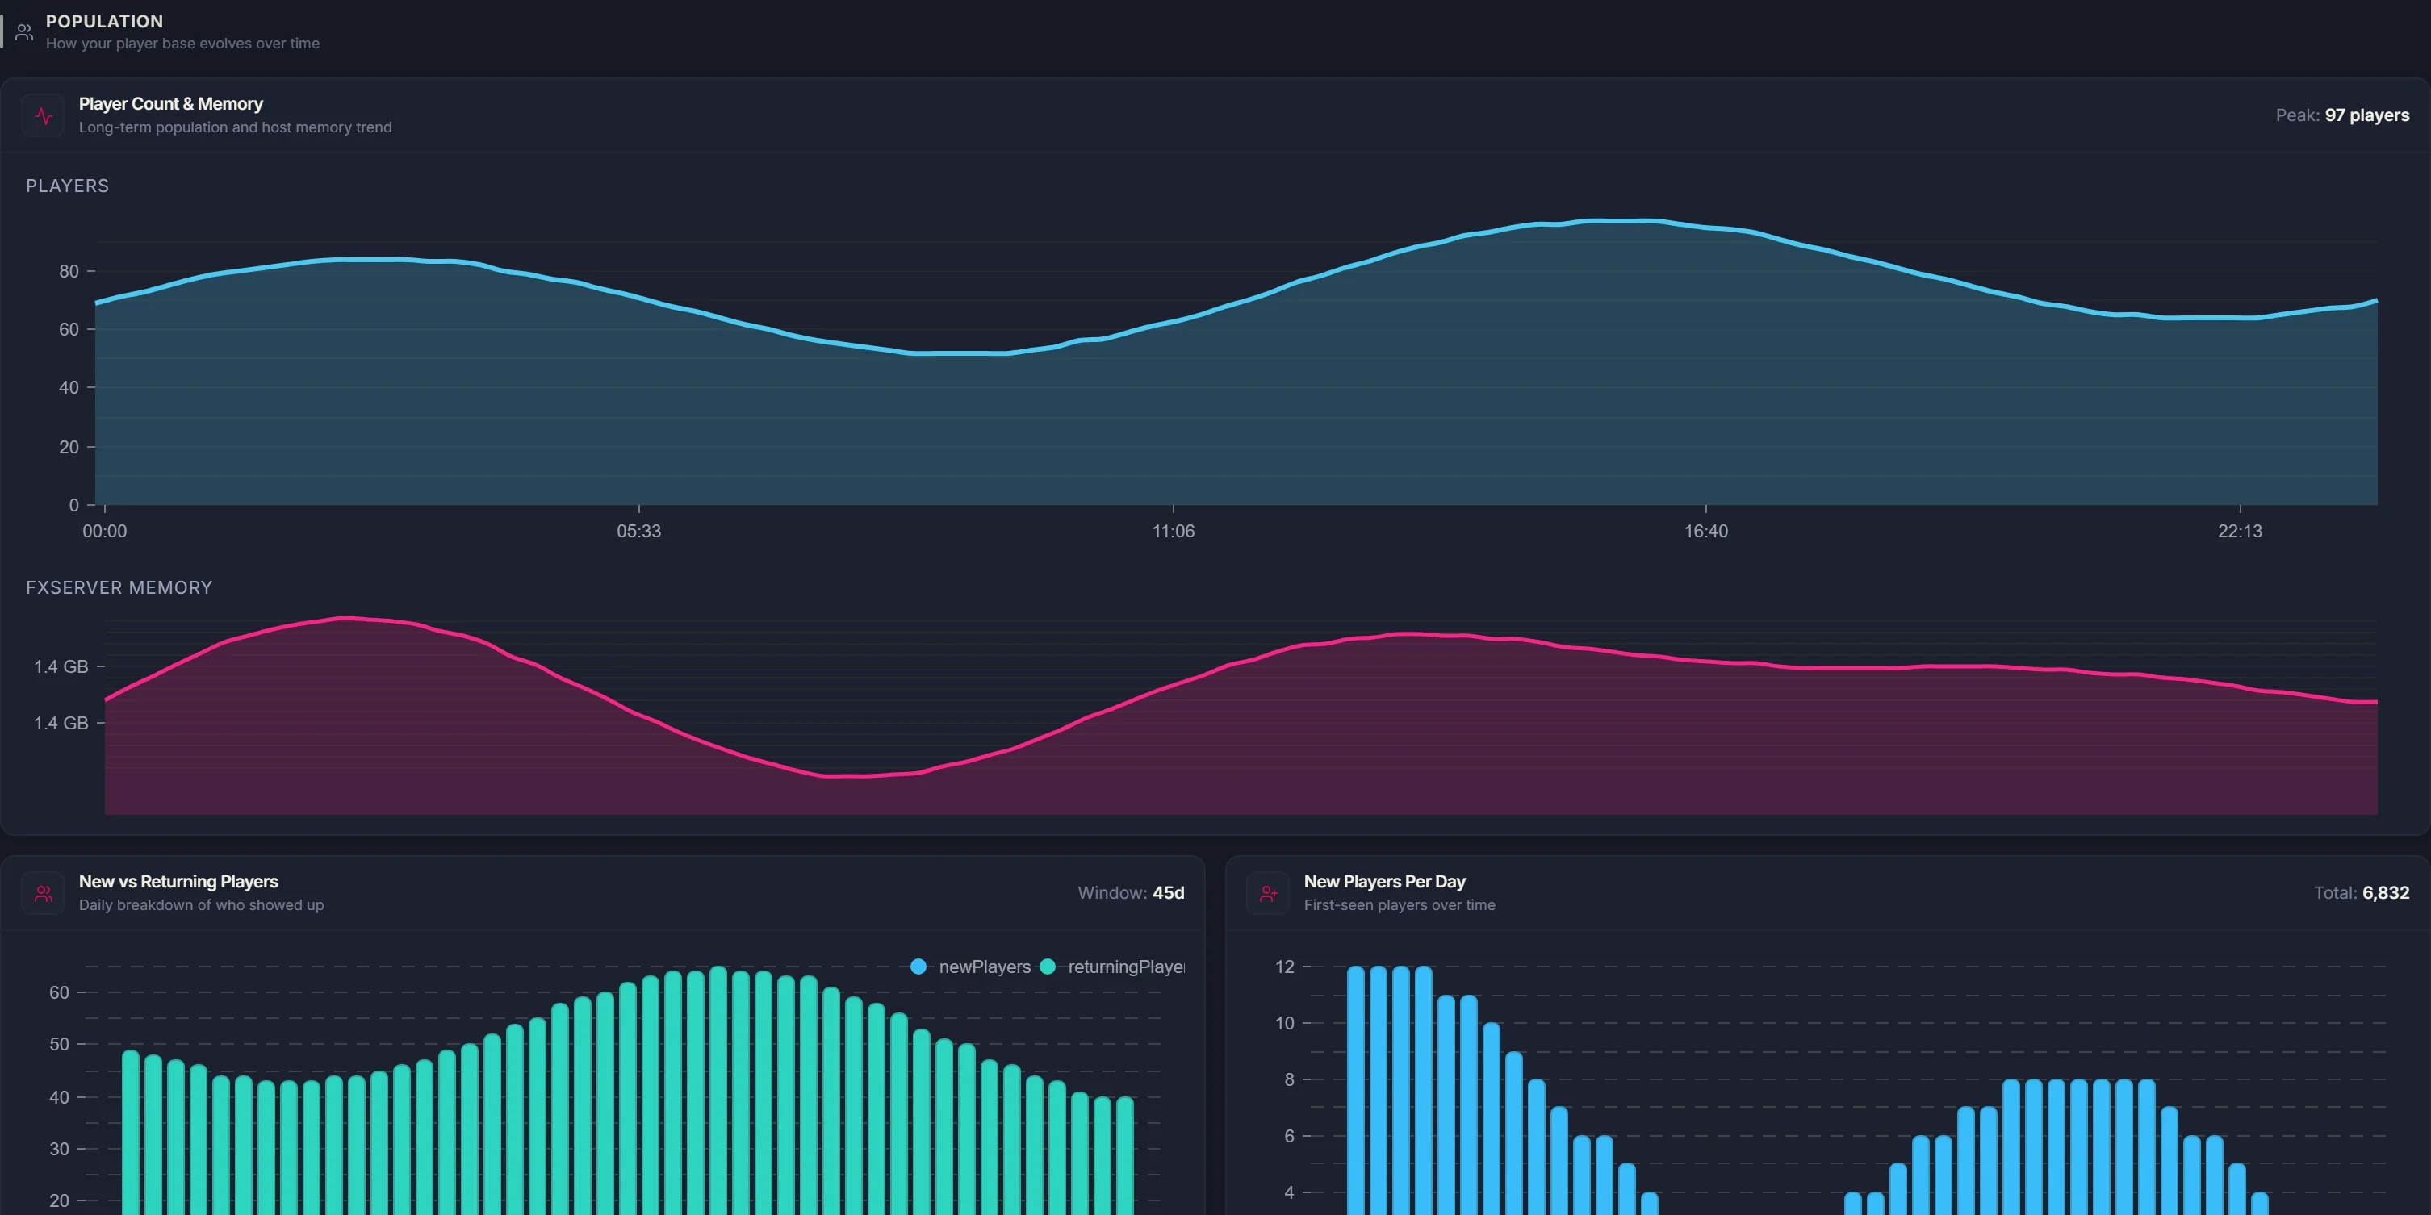2431x1215 pixels.
Task: Click the Population section people icon
Action: [24, 32]
